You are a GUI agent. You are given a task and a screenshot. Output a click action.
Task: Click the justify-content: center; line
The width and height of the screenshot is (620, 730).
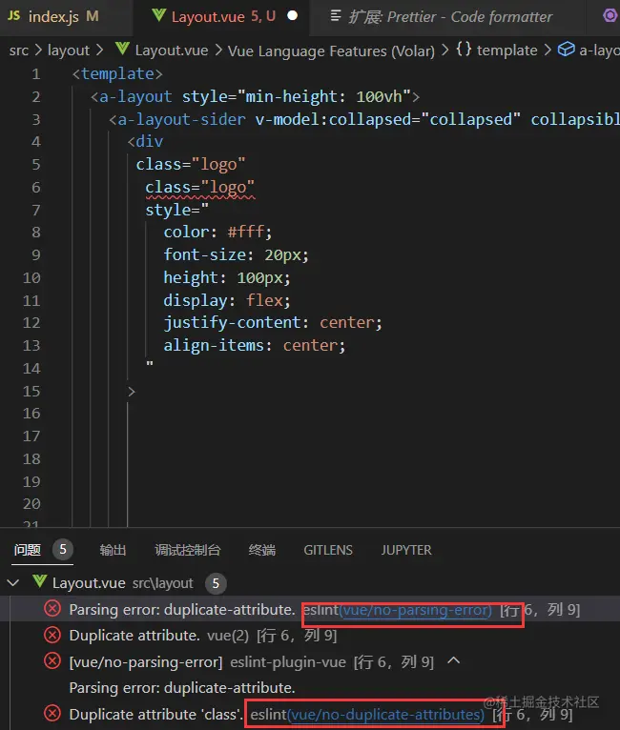273,323
